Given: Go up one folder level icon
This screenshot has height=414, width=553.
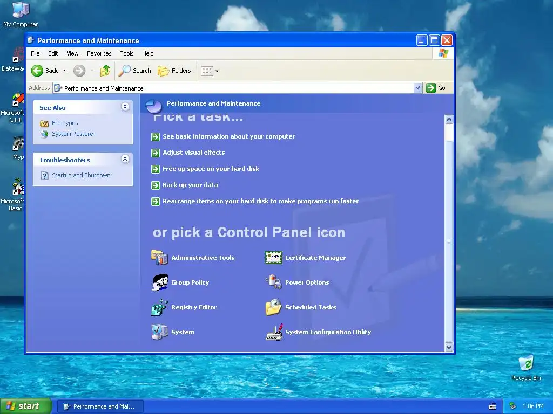Looking at the screenshot, I should click(105, 71).
